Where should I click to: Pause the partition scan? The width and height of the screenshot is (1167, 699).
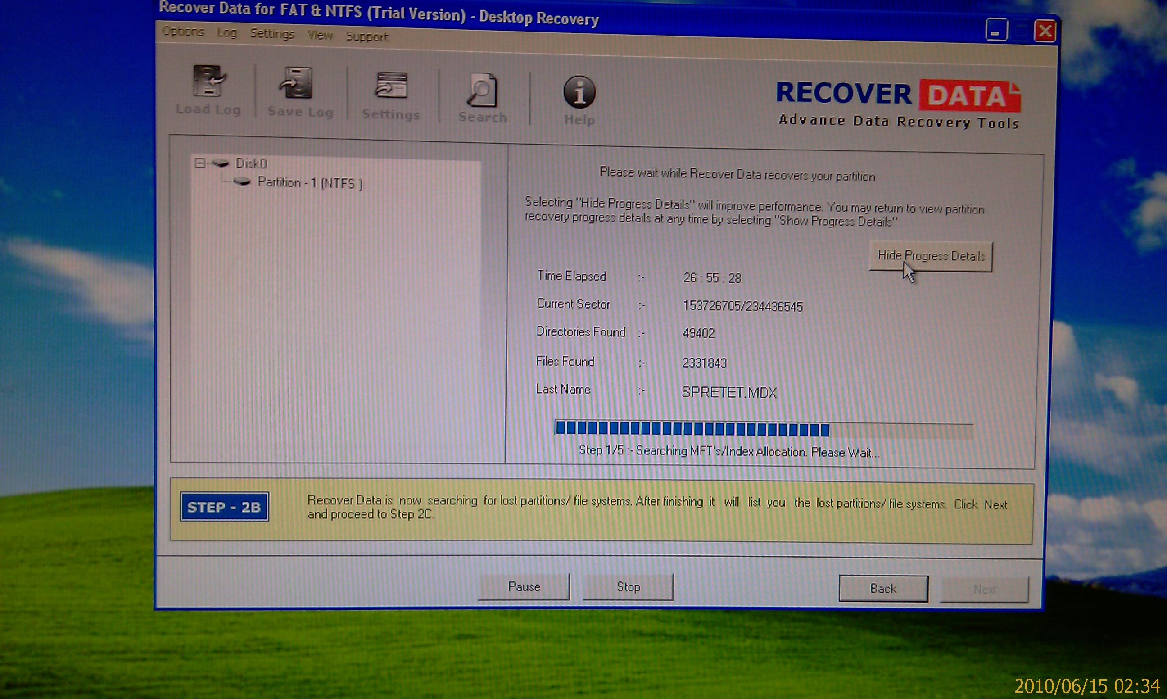(x=524, y=586)
